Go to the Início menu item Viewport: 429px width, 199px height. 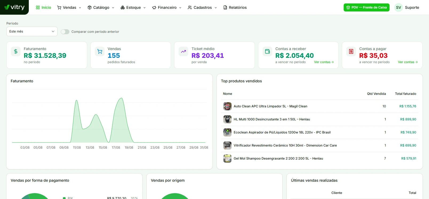[x=43, y=7]
